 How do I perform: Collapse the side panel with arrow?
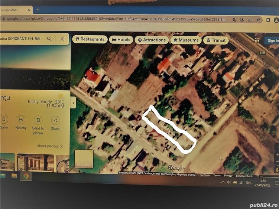(x=73, y=102)
